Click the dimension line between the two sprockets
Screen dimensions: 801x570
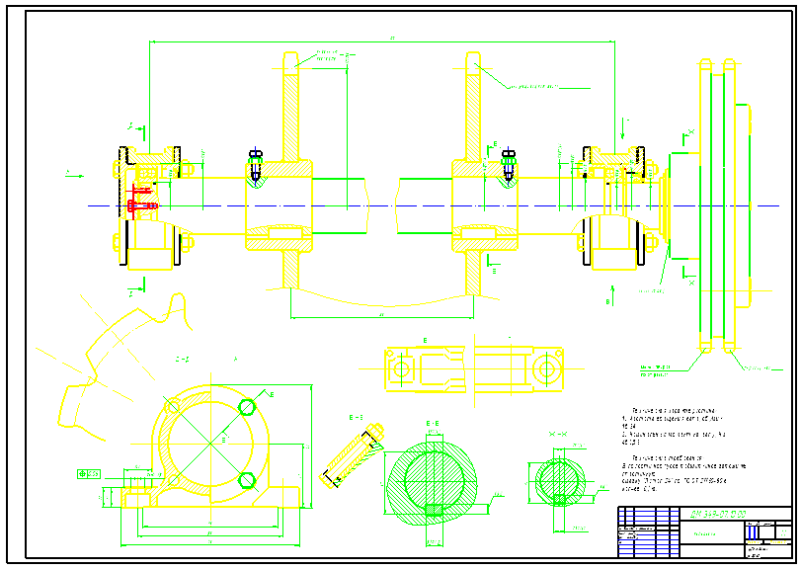click(382, 317)
